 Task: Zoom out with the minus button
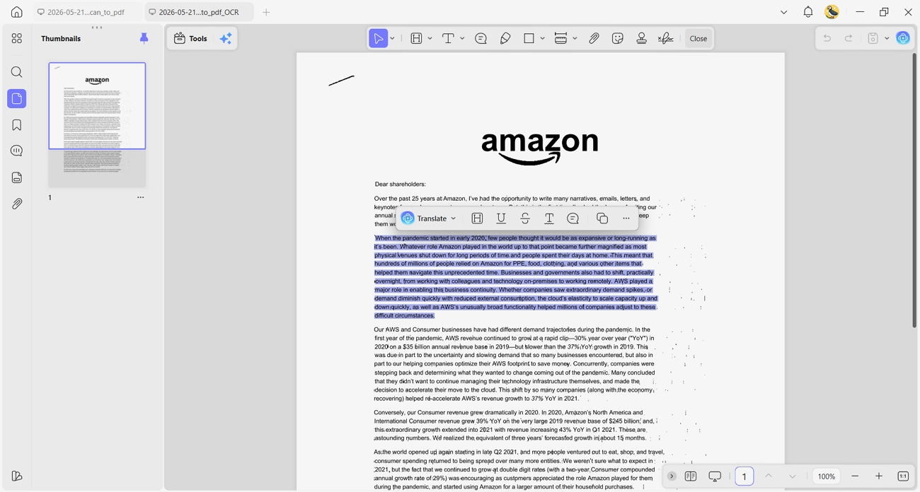point(855,476)
